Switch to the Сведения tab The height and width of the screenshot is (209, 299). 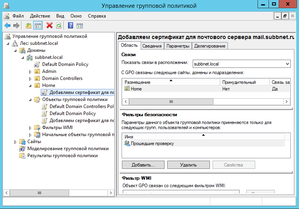tap(152, 46)
